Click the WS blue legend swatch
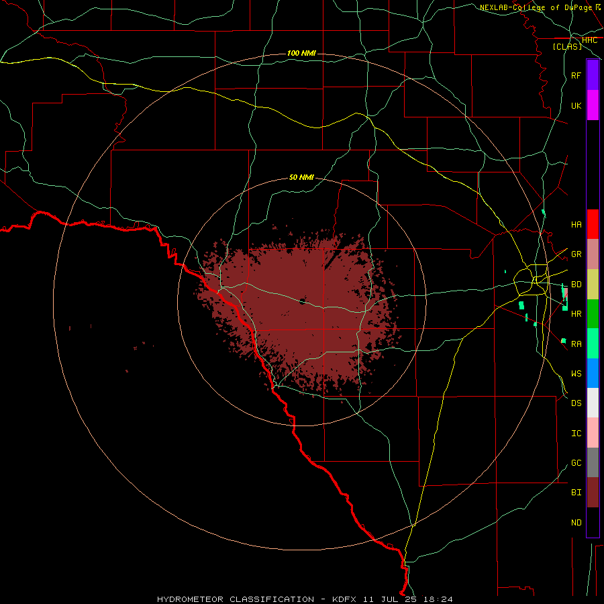Viewport: 604px width, 604px height. (593, 373)
